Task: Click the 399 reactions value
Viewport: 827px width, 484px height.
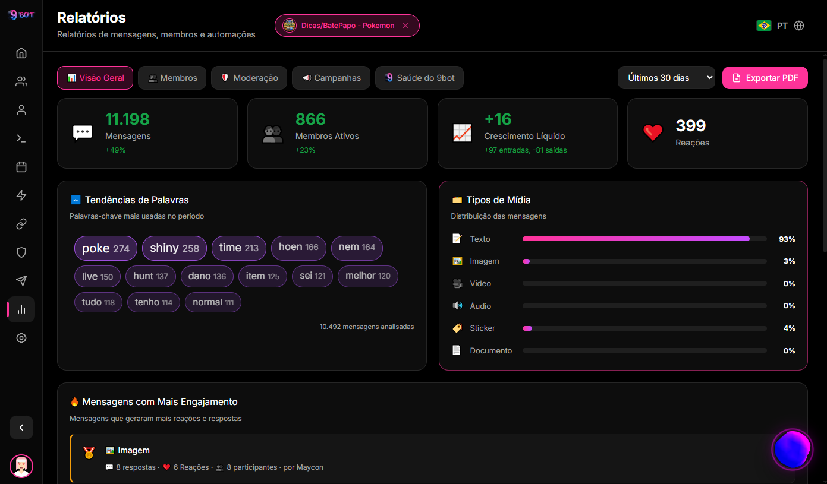Action: coord(691,126)
